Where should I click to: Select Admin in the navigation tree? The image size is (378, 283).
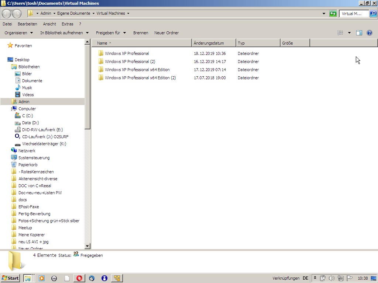tap(24, 102)
